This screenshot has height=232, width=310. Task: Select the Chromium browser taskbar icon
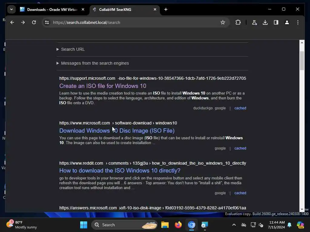(x=191, y=225)
